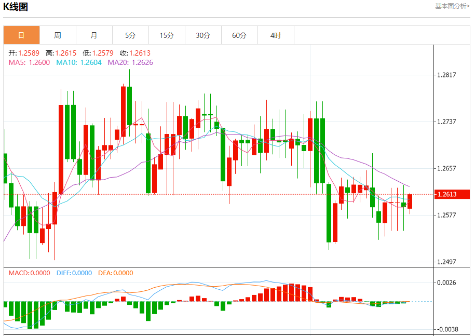
Task: Open the 60分 interval tab
Action: pos(240,35)
